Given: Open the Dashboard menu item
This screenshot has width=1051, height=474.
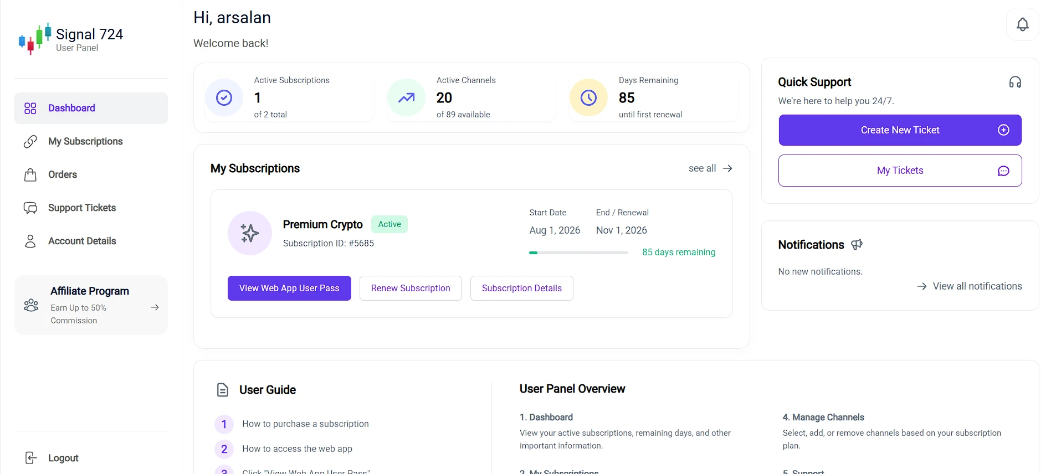Looking at the screenshot, I should tap(91, 108).
